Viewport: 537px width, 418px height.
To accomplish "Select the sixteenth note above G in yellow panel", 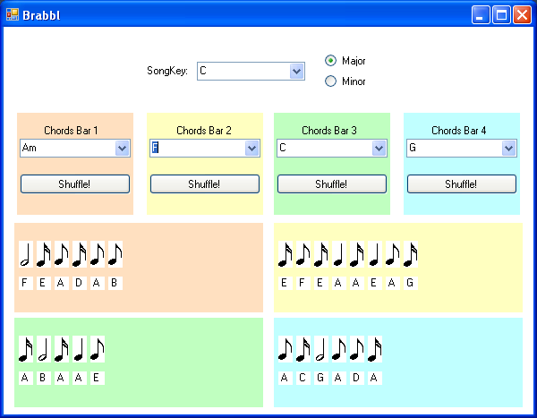I will [410, 254].
